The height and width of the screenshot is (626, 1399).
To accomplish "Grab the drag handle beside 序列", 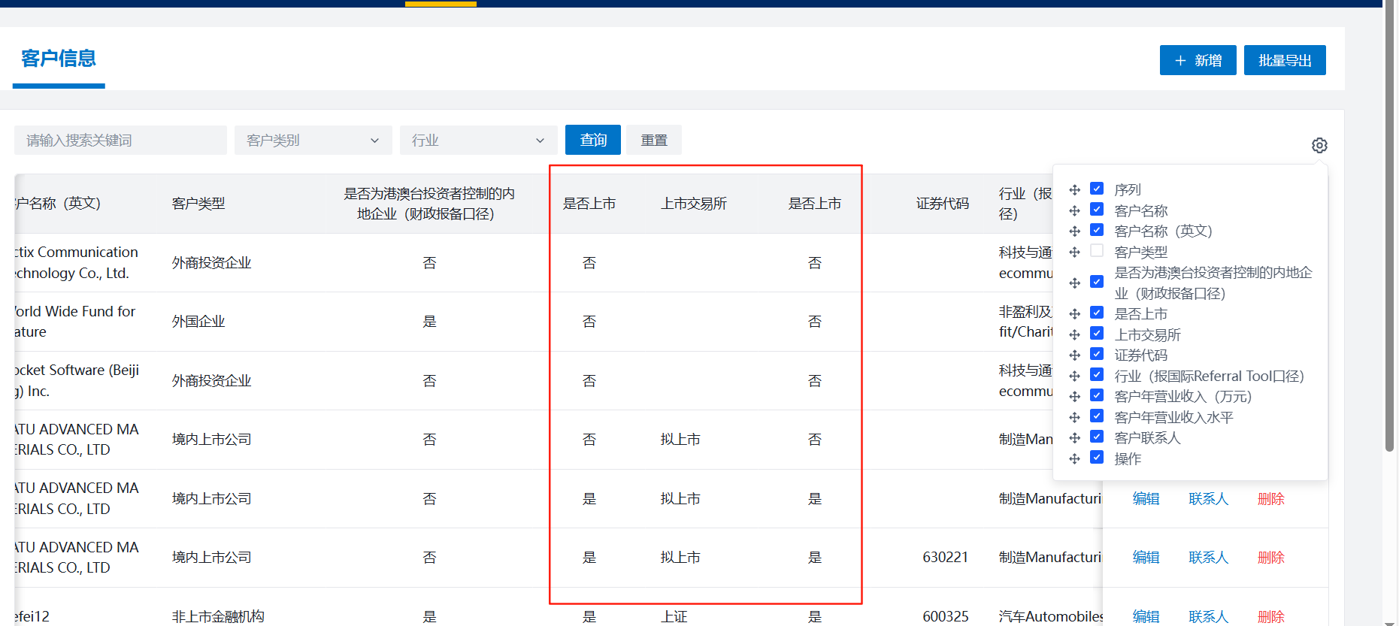I will coord(1074,190).
